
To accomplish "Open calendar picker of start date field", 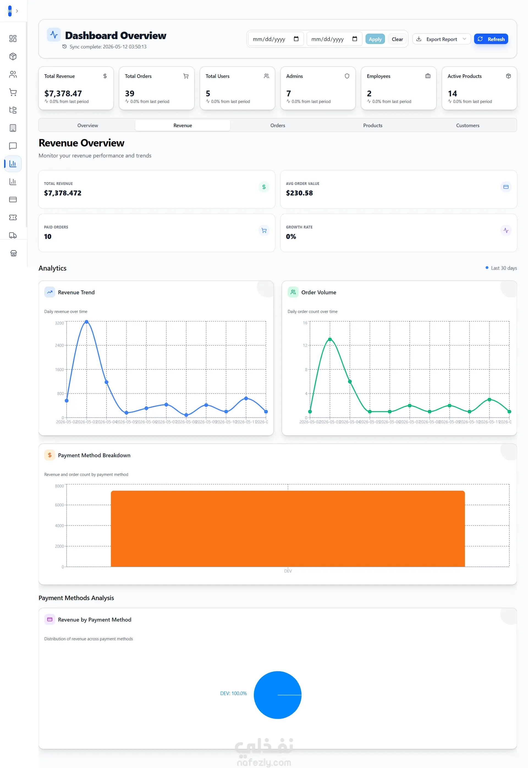I will point(296,39).
